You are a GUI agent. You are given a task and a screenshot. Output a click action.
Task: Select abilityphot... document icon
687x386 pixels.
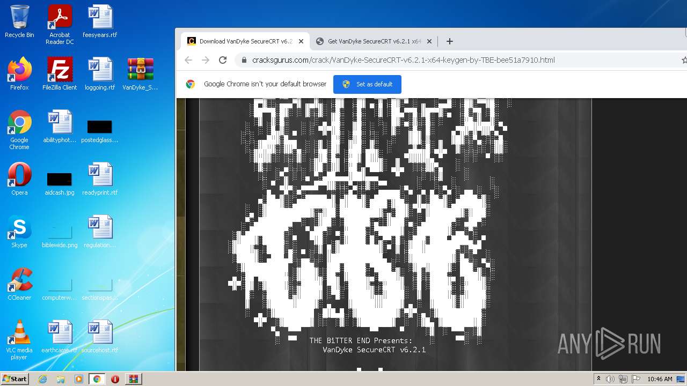pos(60,127)
